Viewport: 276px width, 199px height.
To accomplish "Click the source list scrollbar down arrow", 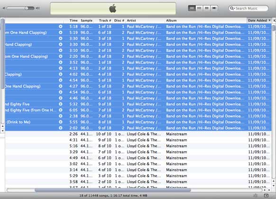I will tap(3, 131).
